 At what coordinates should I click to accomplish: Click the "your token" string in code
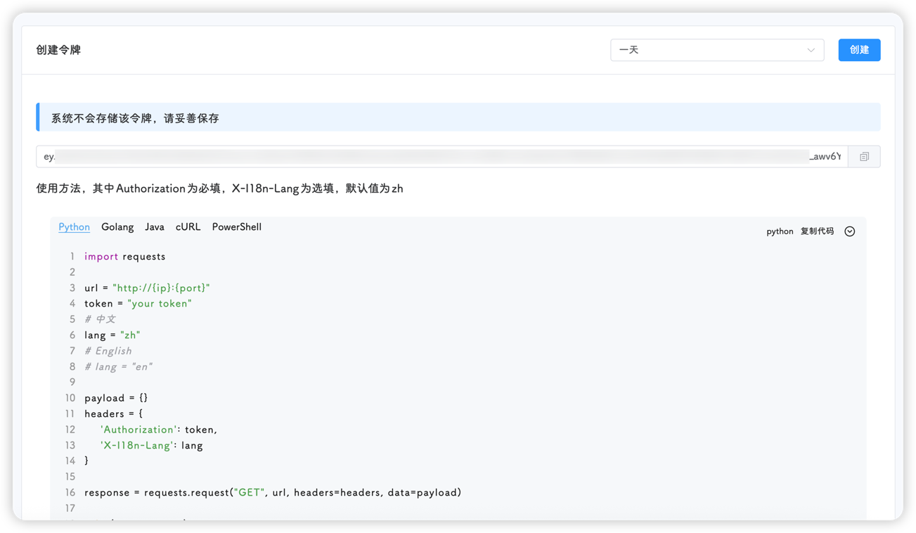160,304
